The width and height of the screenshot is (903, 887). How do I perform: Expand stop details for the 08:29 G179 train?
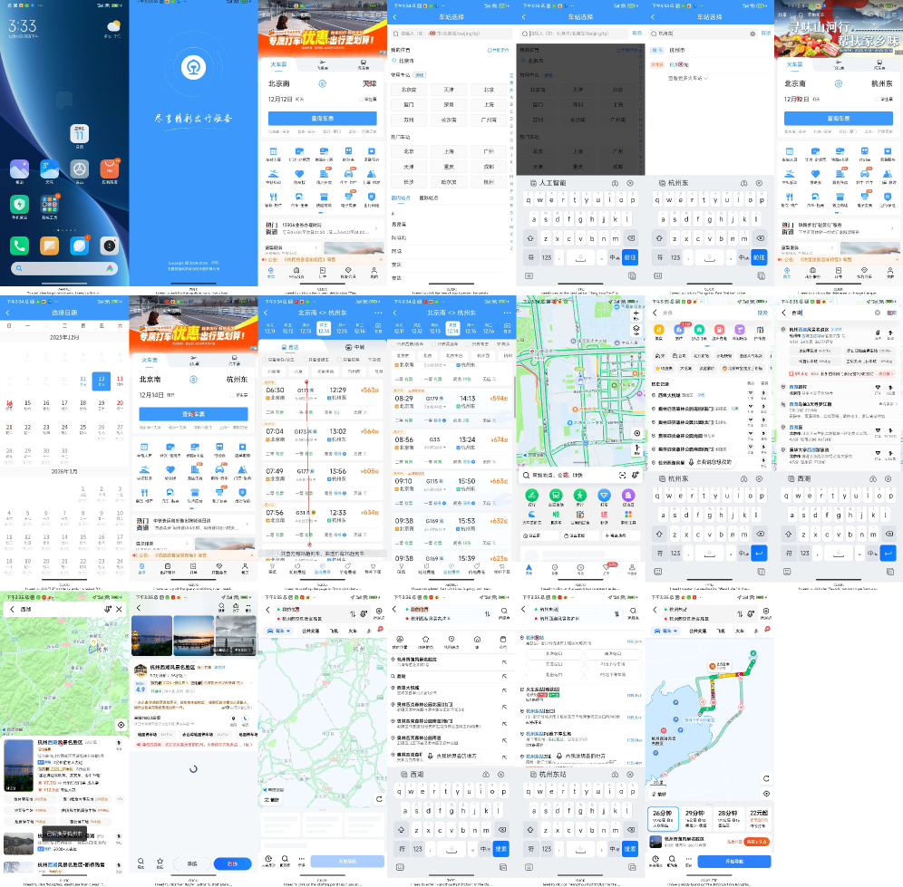tap(433, 407)
